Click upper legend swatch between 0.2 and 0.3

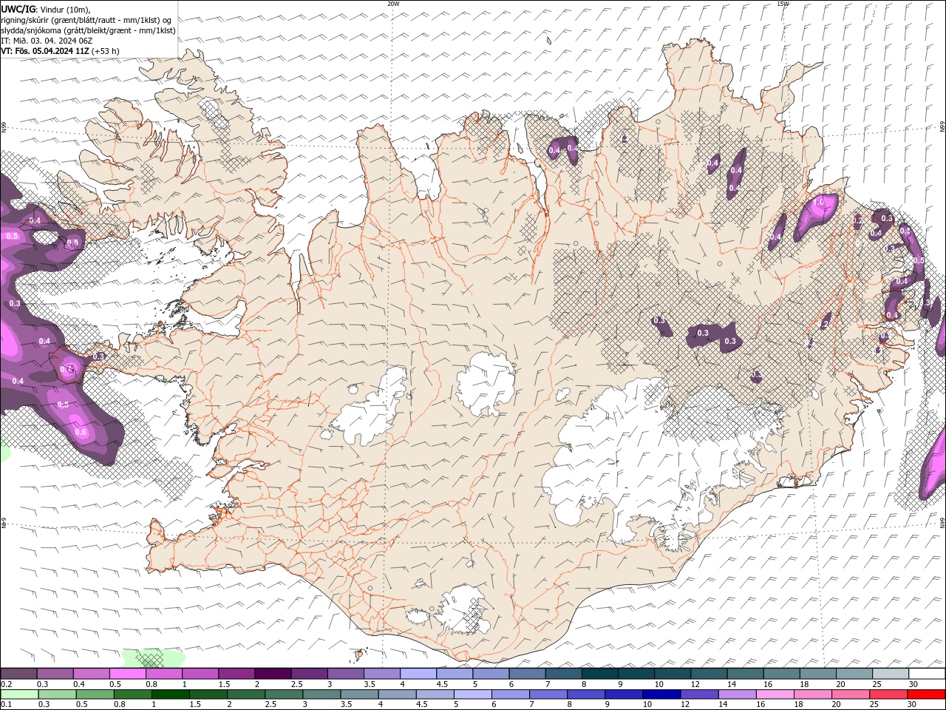pyautogui.click(x=18, y=674)
